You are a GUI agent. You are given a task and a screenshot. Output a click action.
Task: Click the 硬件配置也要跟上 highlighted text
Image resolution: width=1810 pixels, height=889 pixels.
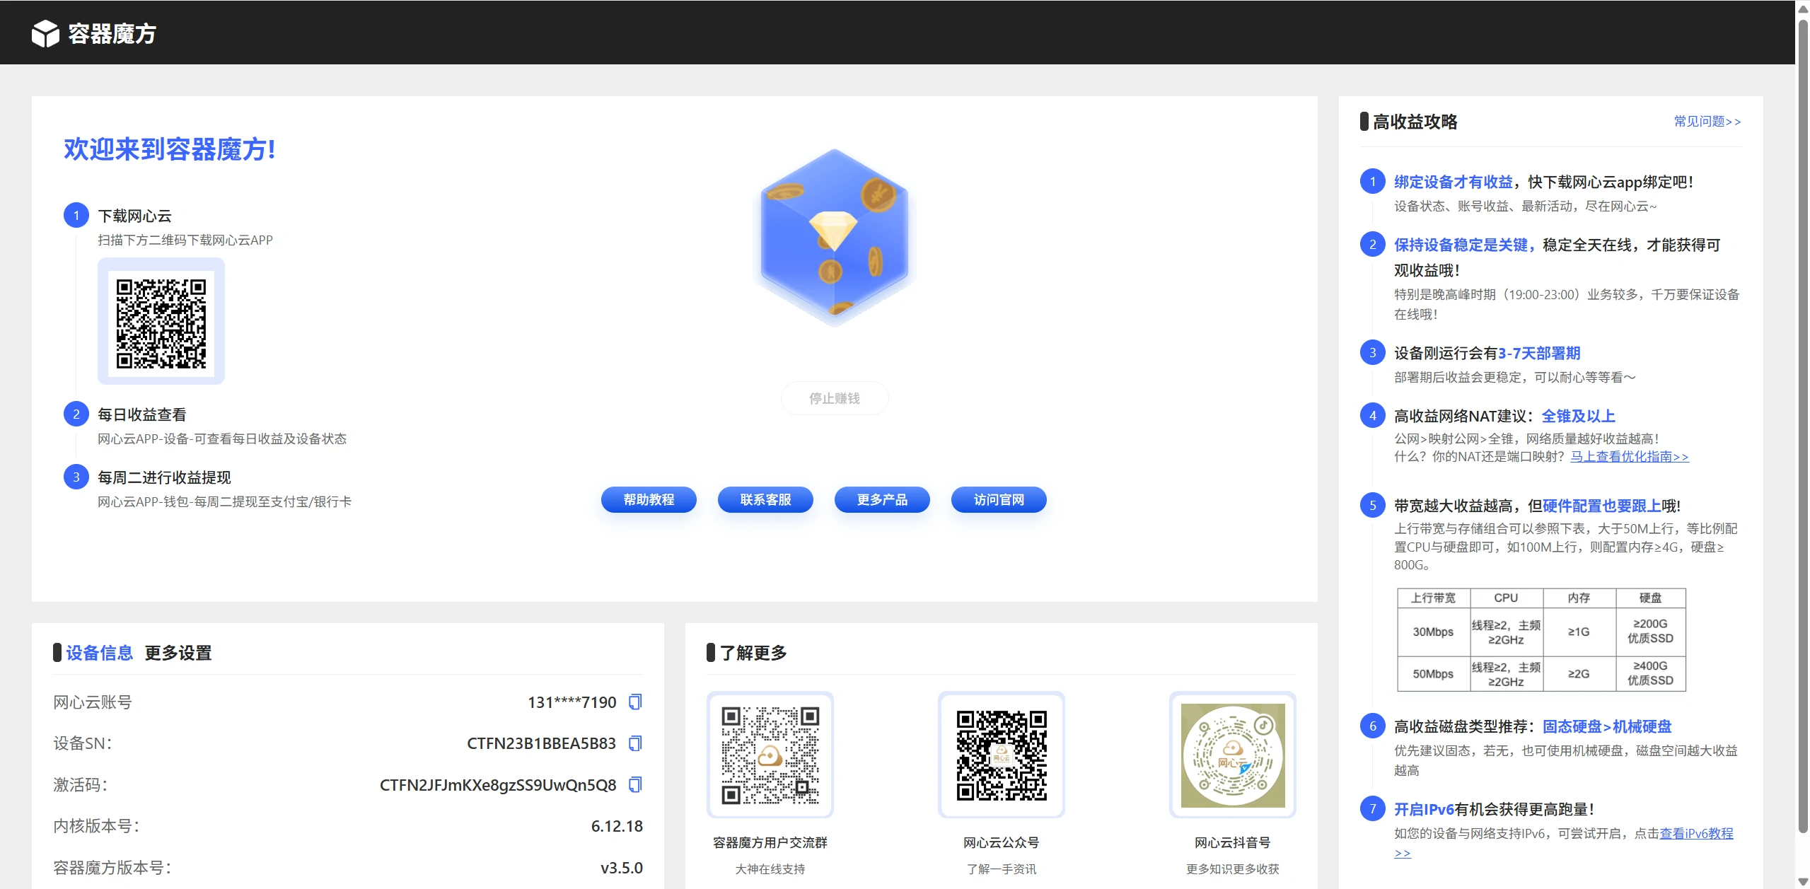click(1601, 506)
